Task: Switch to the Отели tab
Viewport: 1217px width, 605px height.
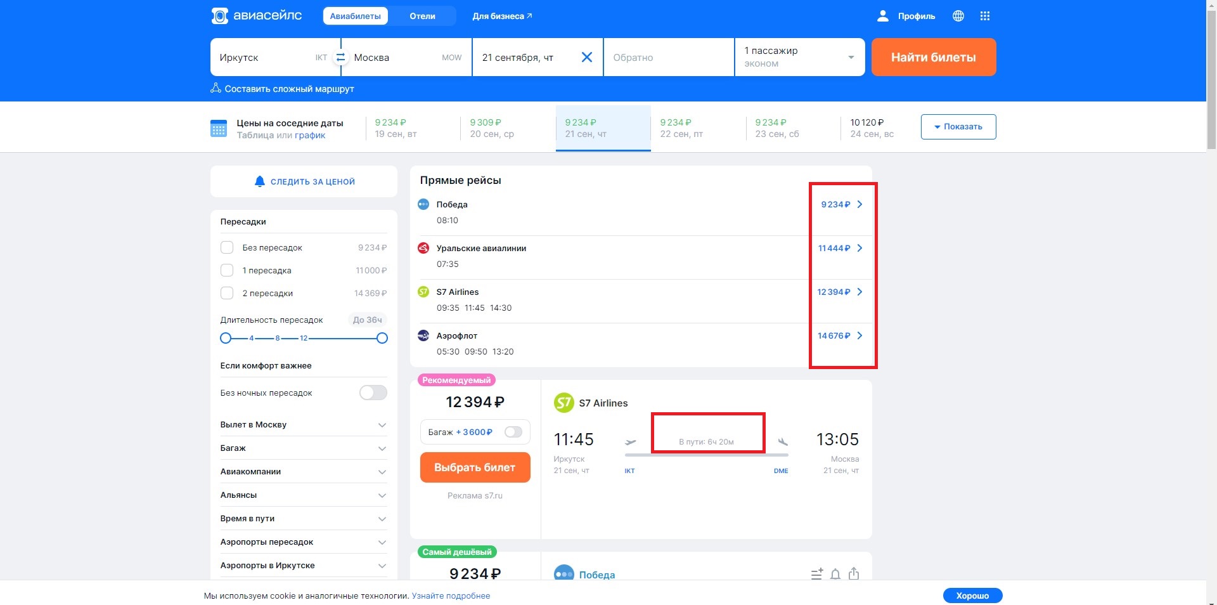Action: 422,16
